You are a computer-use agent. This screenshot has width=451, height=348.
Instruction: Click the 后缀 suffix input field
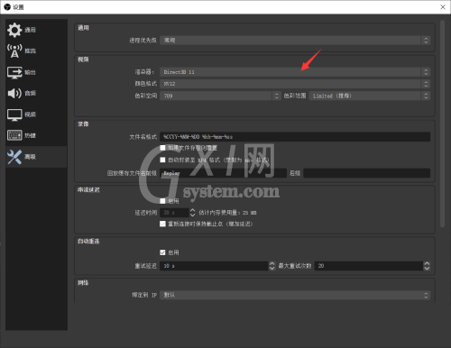[367, 173]
